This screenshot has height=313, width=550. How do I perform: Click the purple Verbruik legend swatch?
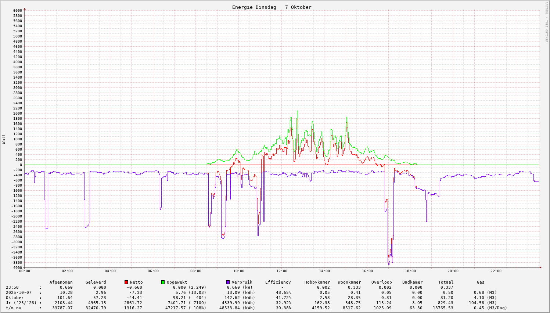pos(228,282)
